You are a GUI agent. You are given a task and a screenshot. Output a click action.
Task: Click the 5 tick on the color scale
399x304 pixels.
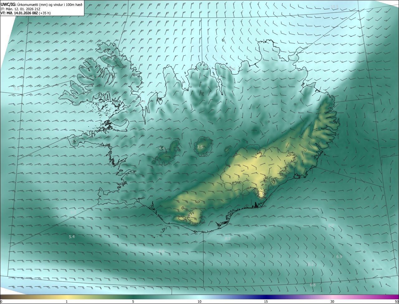pyautogui.click(x=133, y=302)
